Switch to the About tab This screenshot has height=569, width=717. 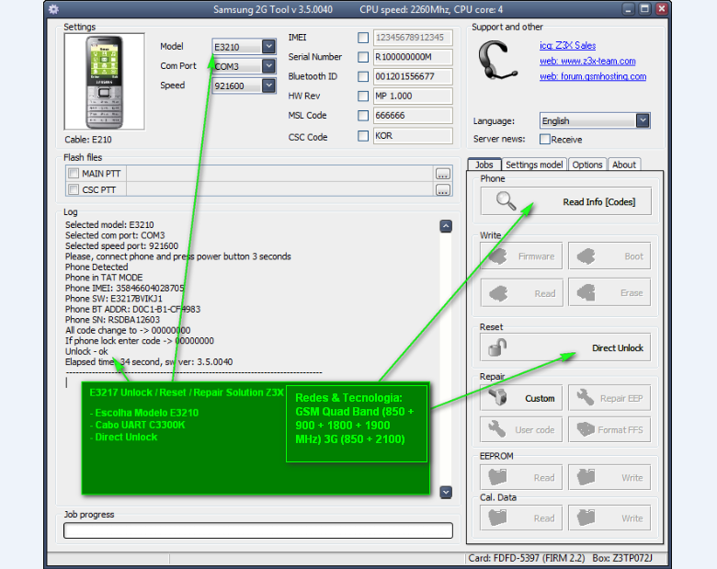[624, 165]
